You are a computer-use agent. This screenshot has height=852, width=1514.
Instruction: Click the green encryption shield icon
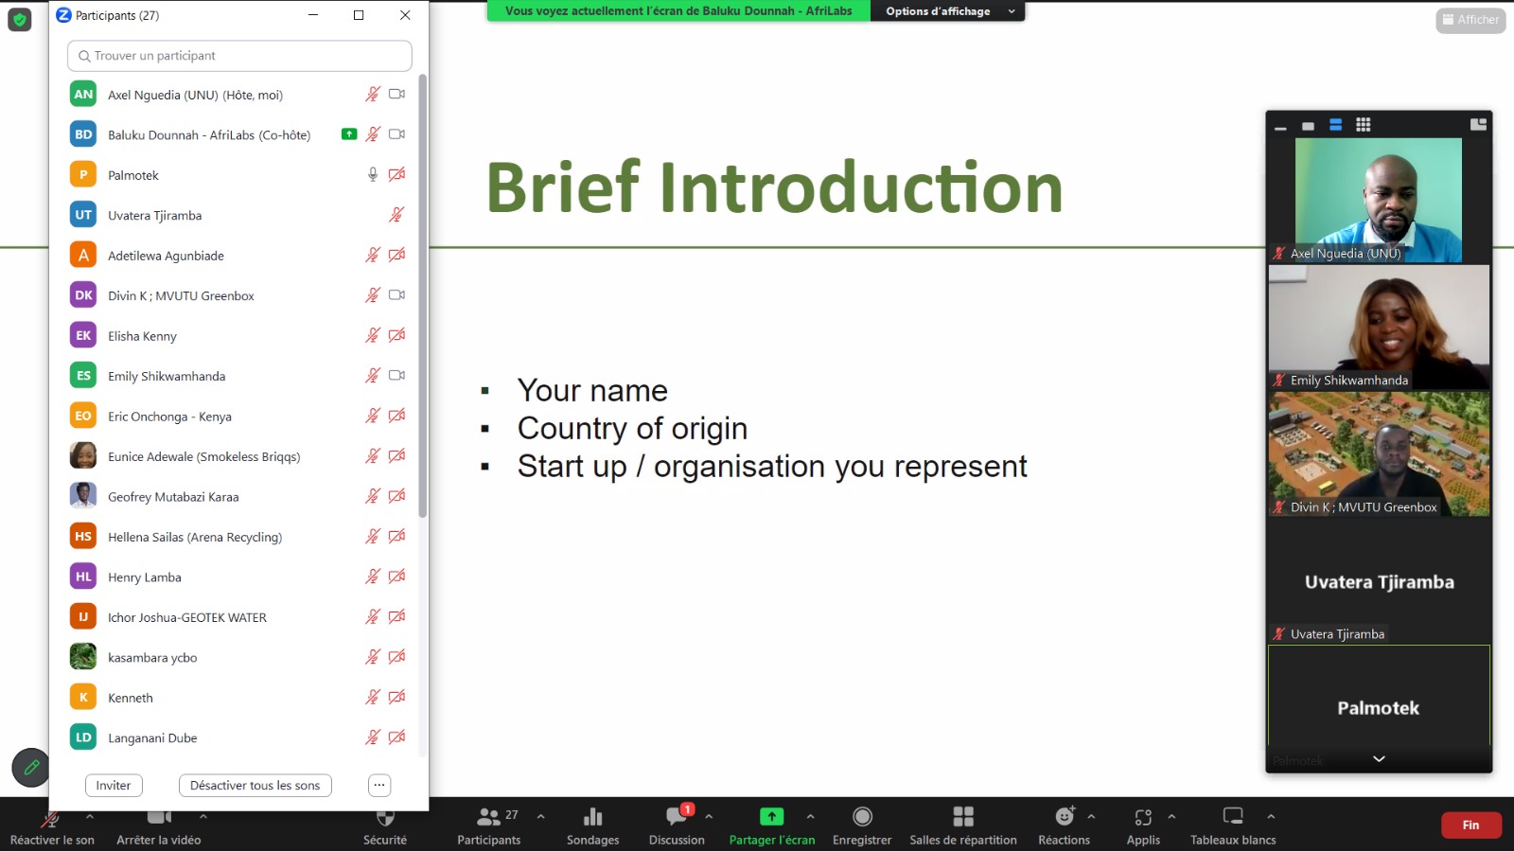coord(19,19)
